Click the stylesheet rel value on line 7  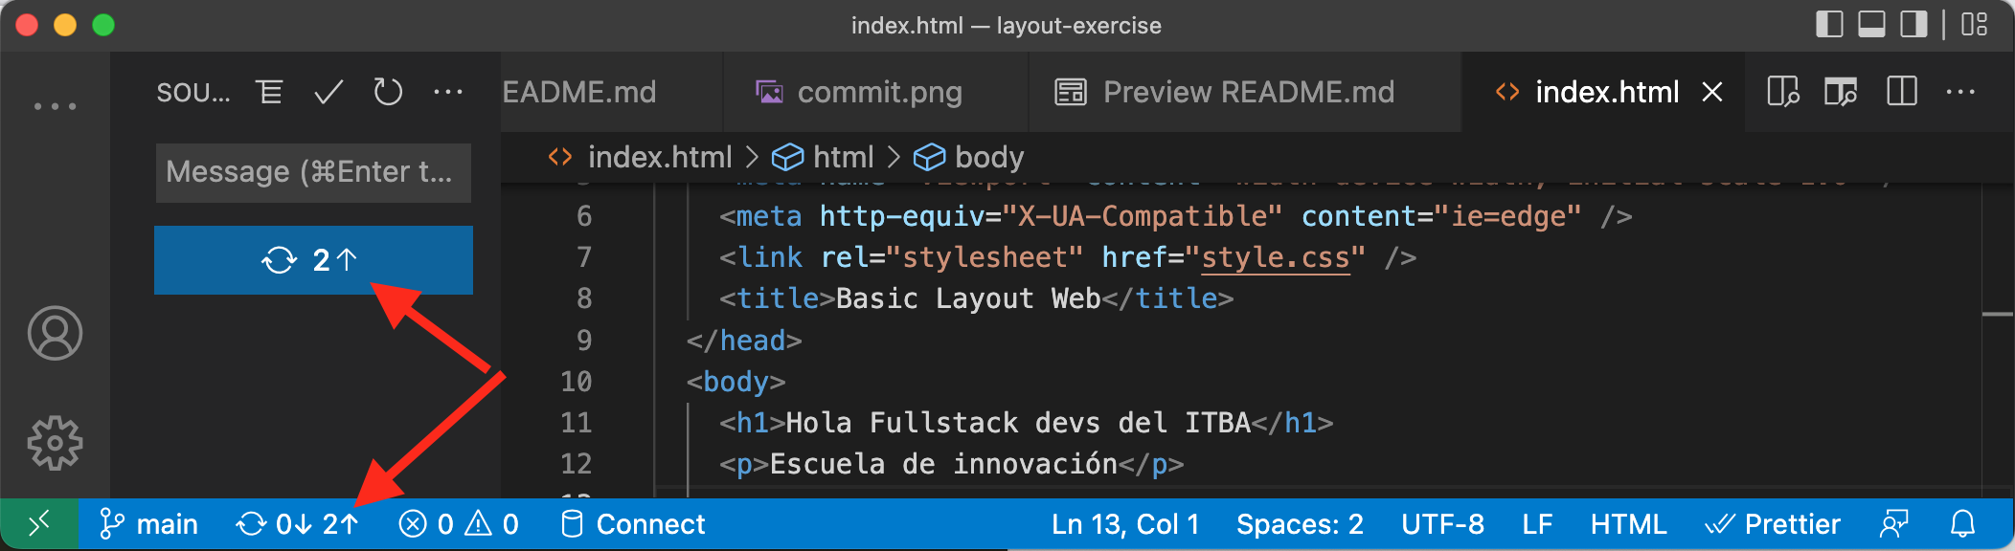985,257
